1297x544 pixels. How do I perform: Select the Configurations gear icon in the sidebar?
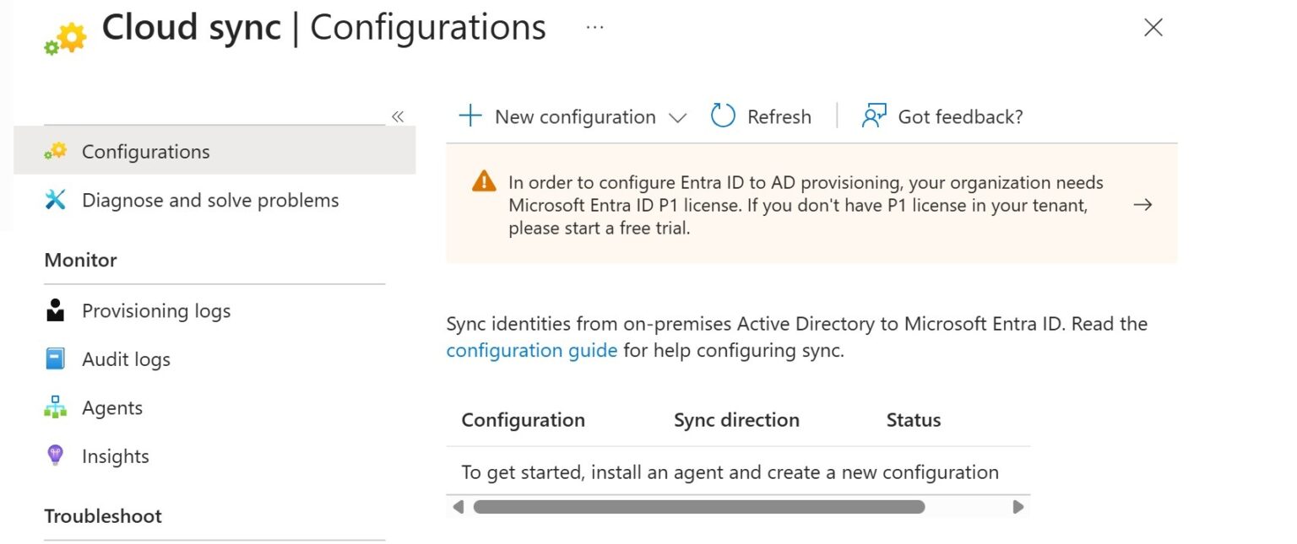point(56,151)
